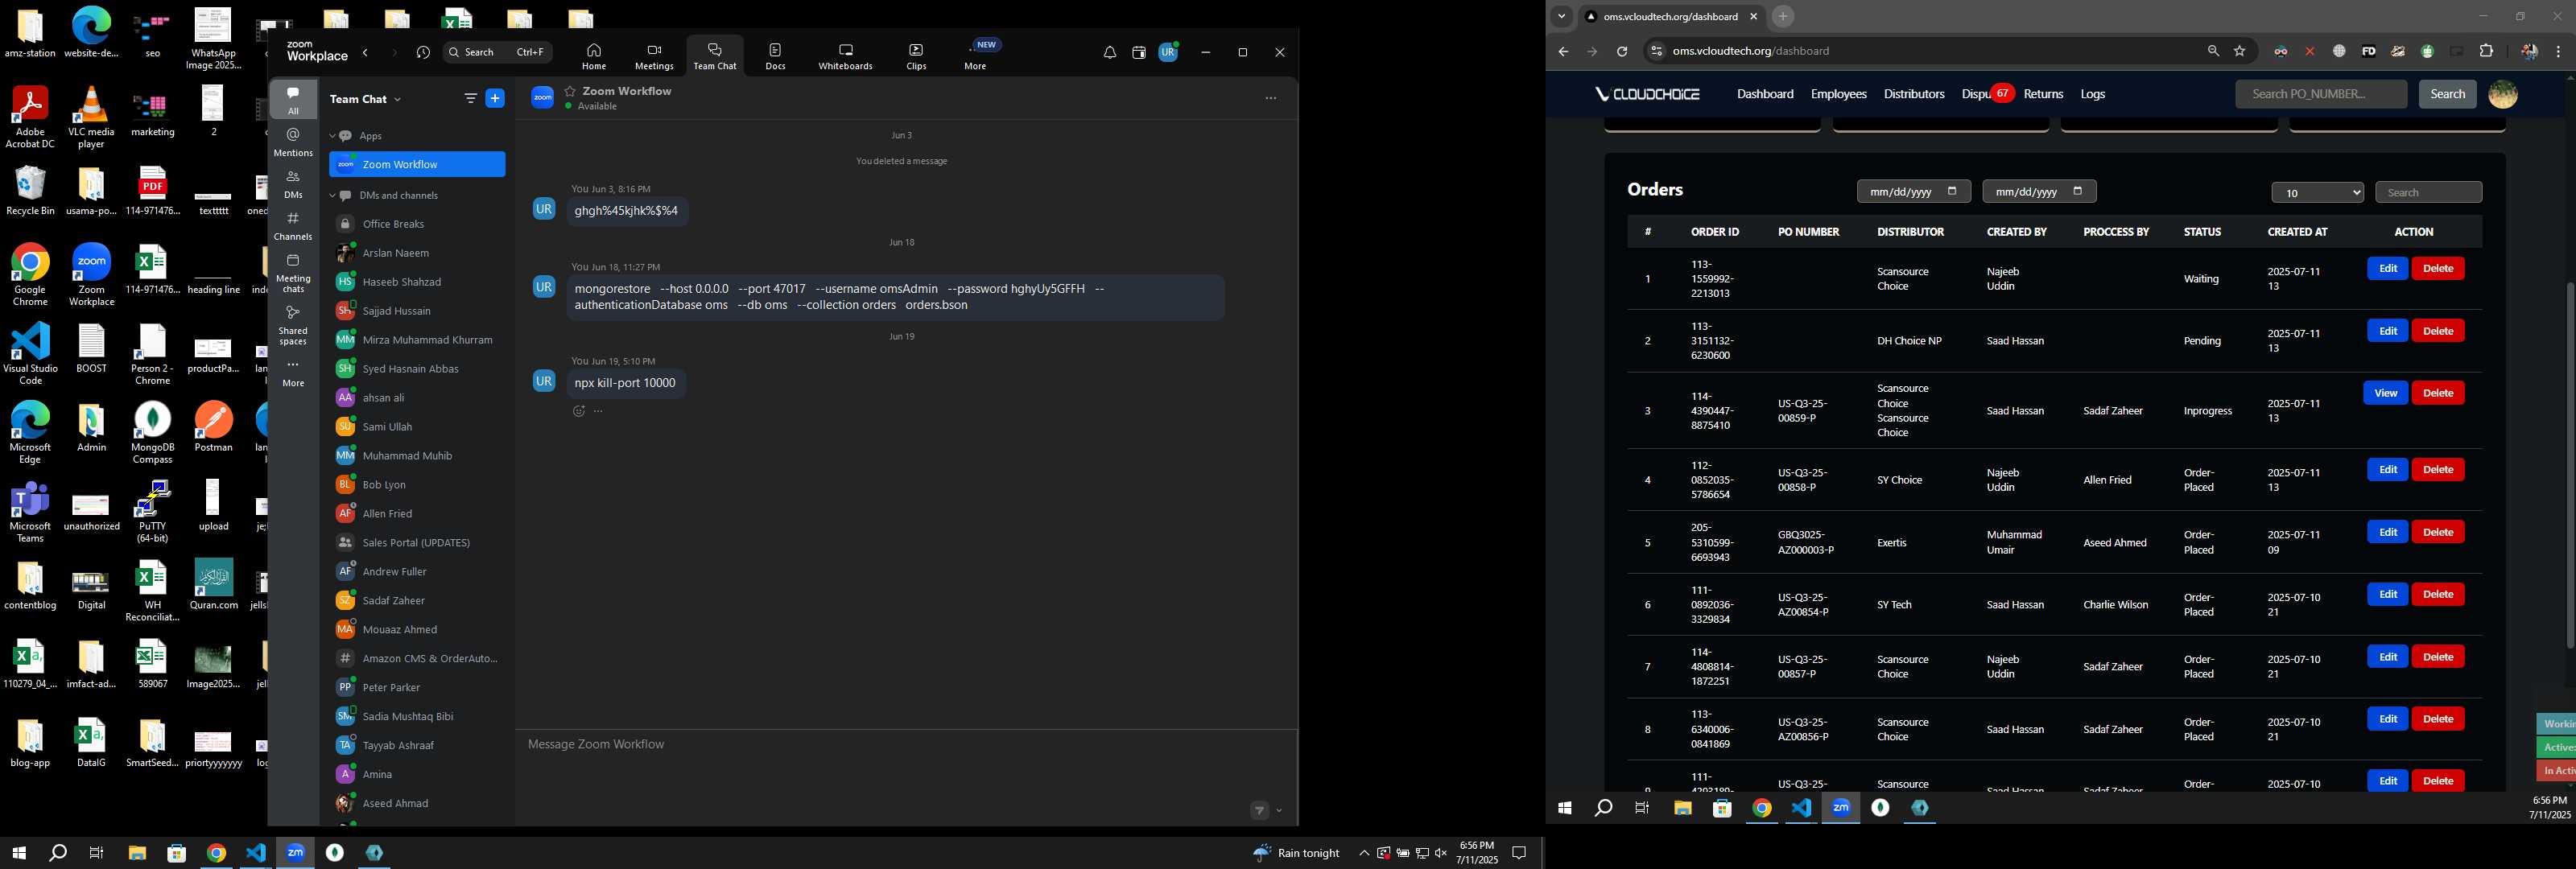Open Sales Portal (UPDATES) group chat
Screen dimensions: 2576x869
[417, 542]
